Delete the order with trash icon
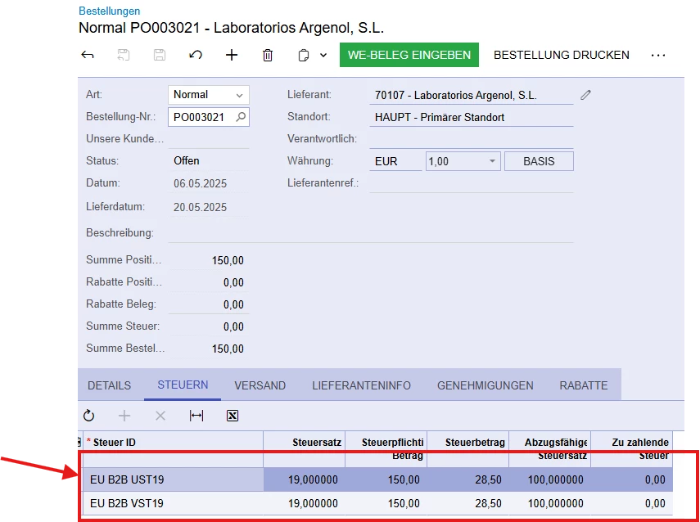This screenshot has width=700, height=522. (268, 56)
